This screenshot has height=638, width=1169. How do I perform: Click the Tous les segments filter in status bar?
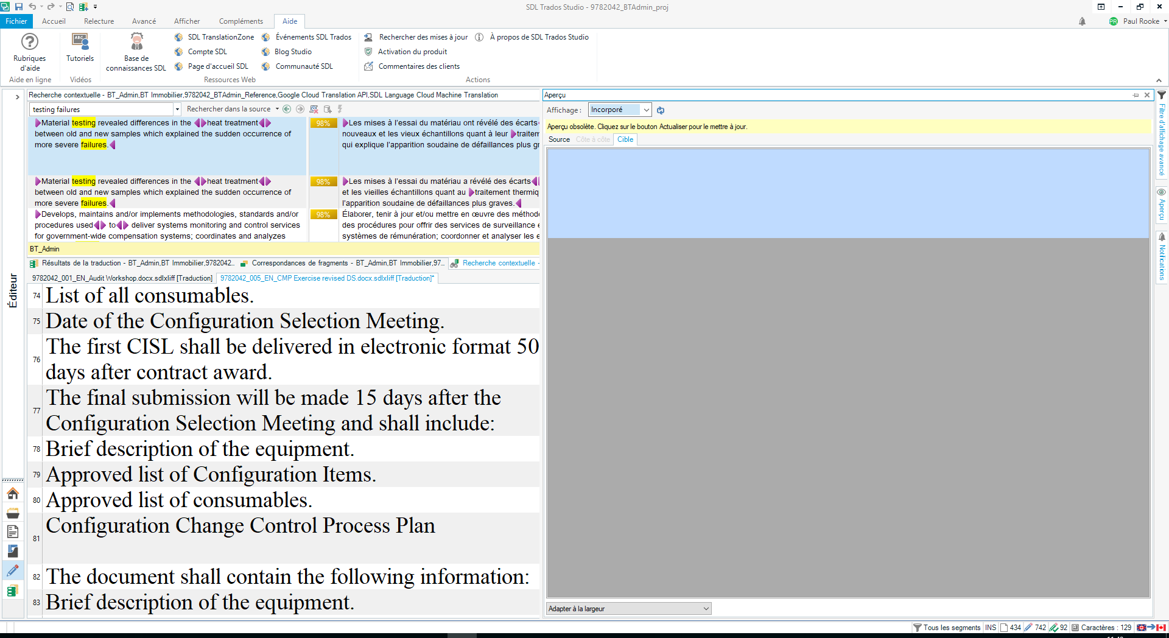947,628
